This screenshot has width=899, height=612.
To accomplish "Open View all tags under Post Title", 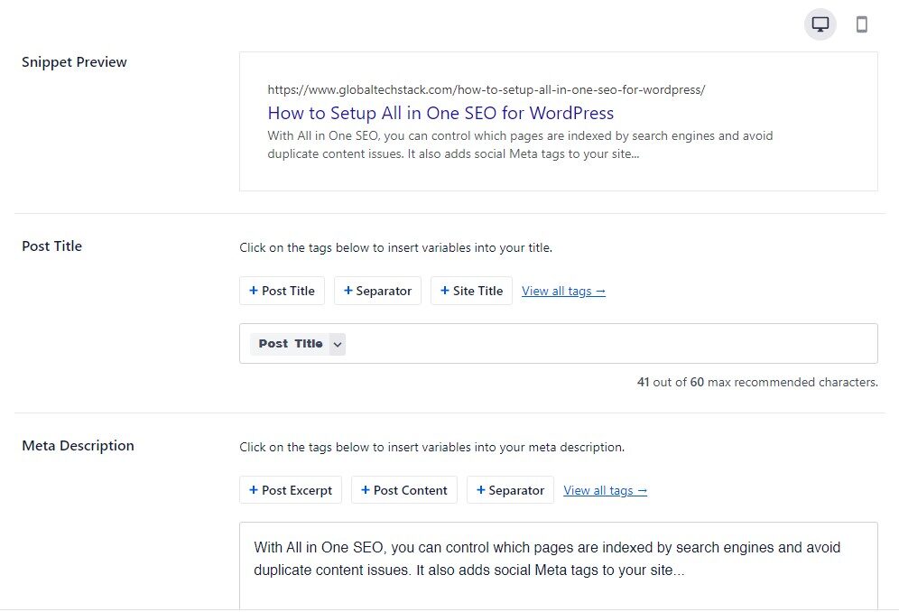I will [x=563, y=291].
